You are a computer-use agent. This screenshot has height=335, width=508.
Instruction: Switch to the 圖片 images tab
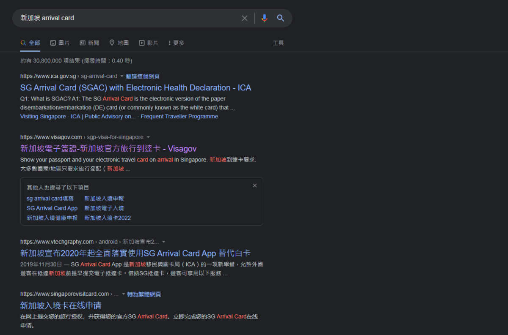(60, 43)
